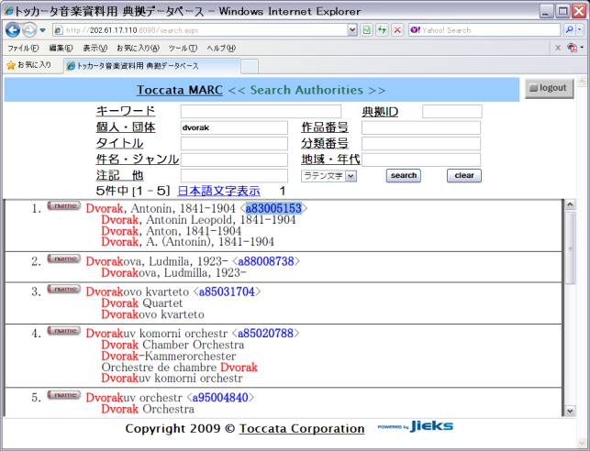The height and width of the screenshot is (451, 590).
Task: Click the Yahoo search provider icon
Action: coord(415,30)
